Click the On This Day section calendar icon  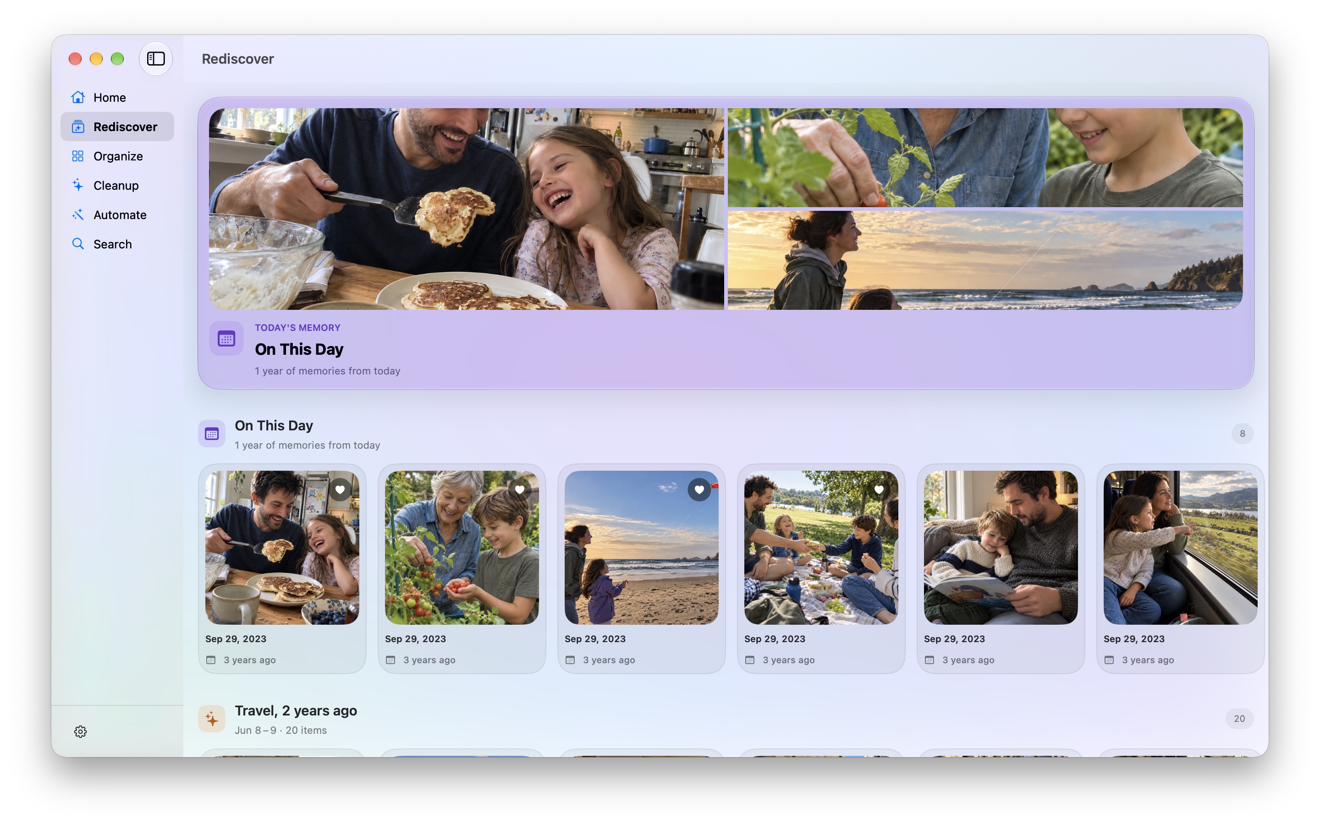(x=212, y=434)
